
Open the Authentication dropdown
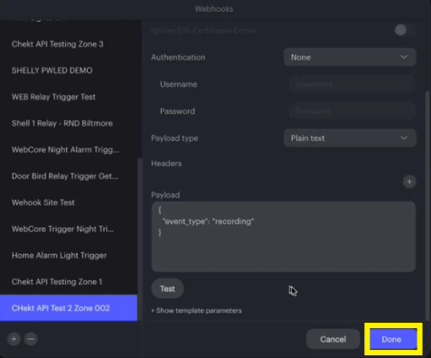[x=350, y=57]
